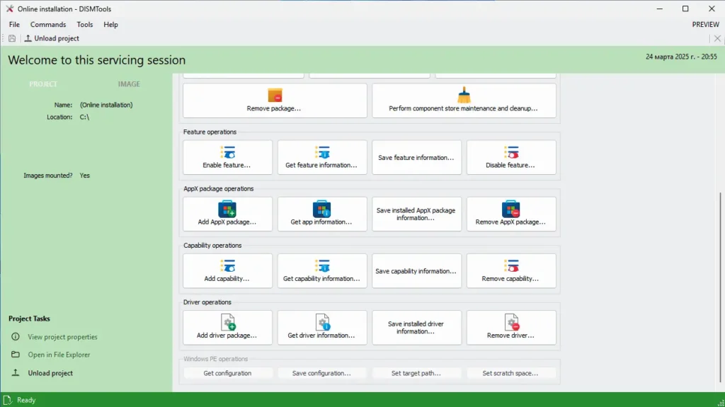725x407 pixels.
Task: Click Save installed AppX package information button
Action: 416,214
